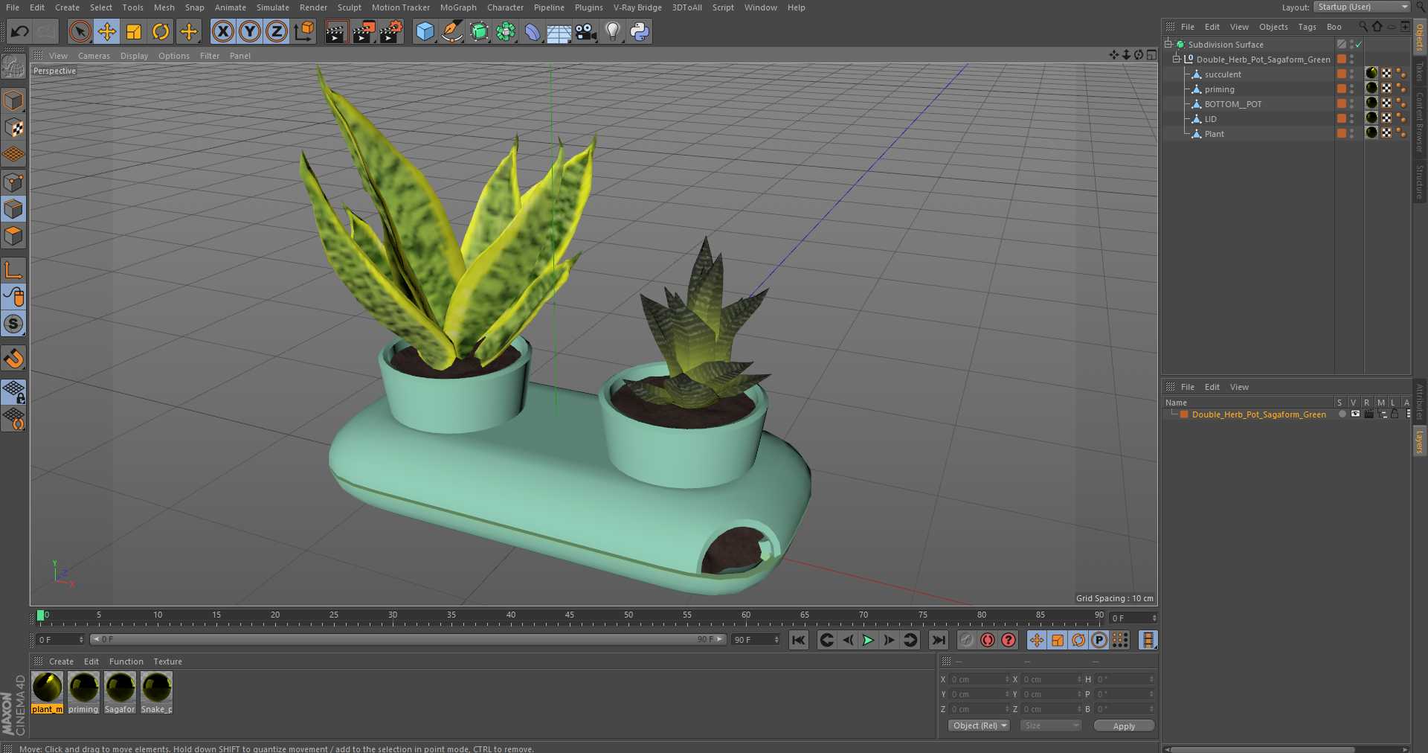Screen dimensions: 1428x753
Task: Select the Snake_p material thumbnail
Action: (x=157, y=692)
